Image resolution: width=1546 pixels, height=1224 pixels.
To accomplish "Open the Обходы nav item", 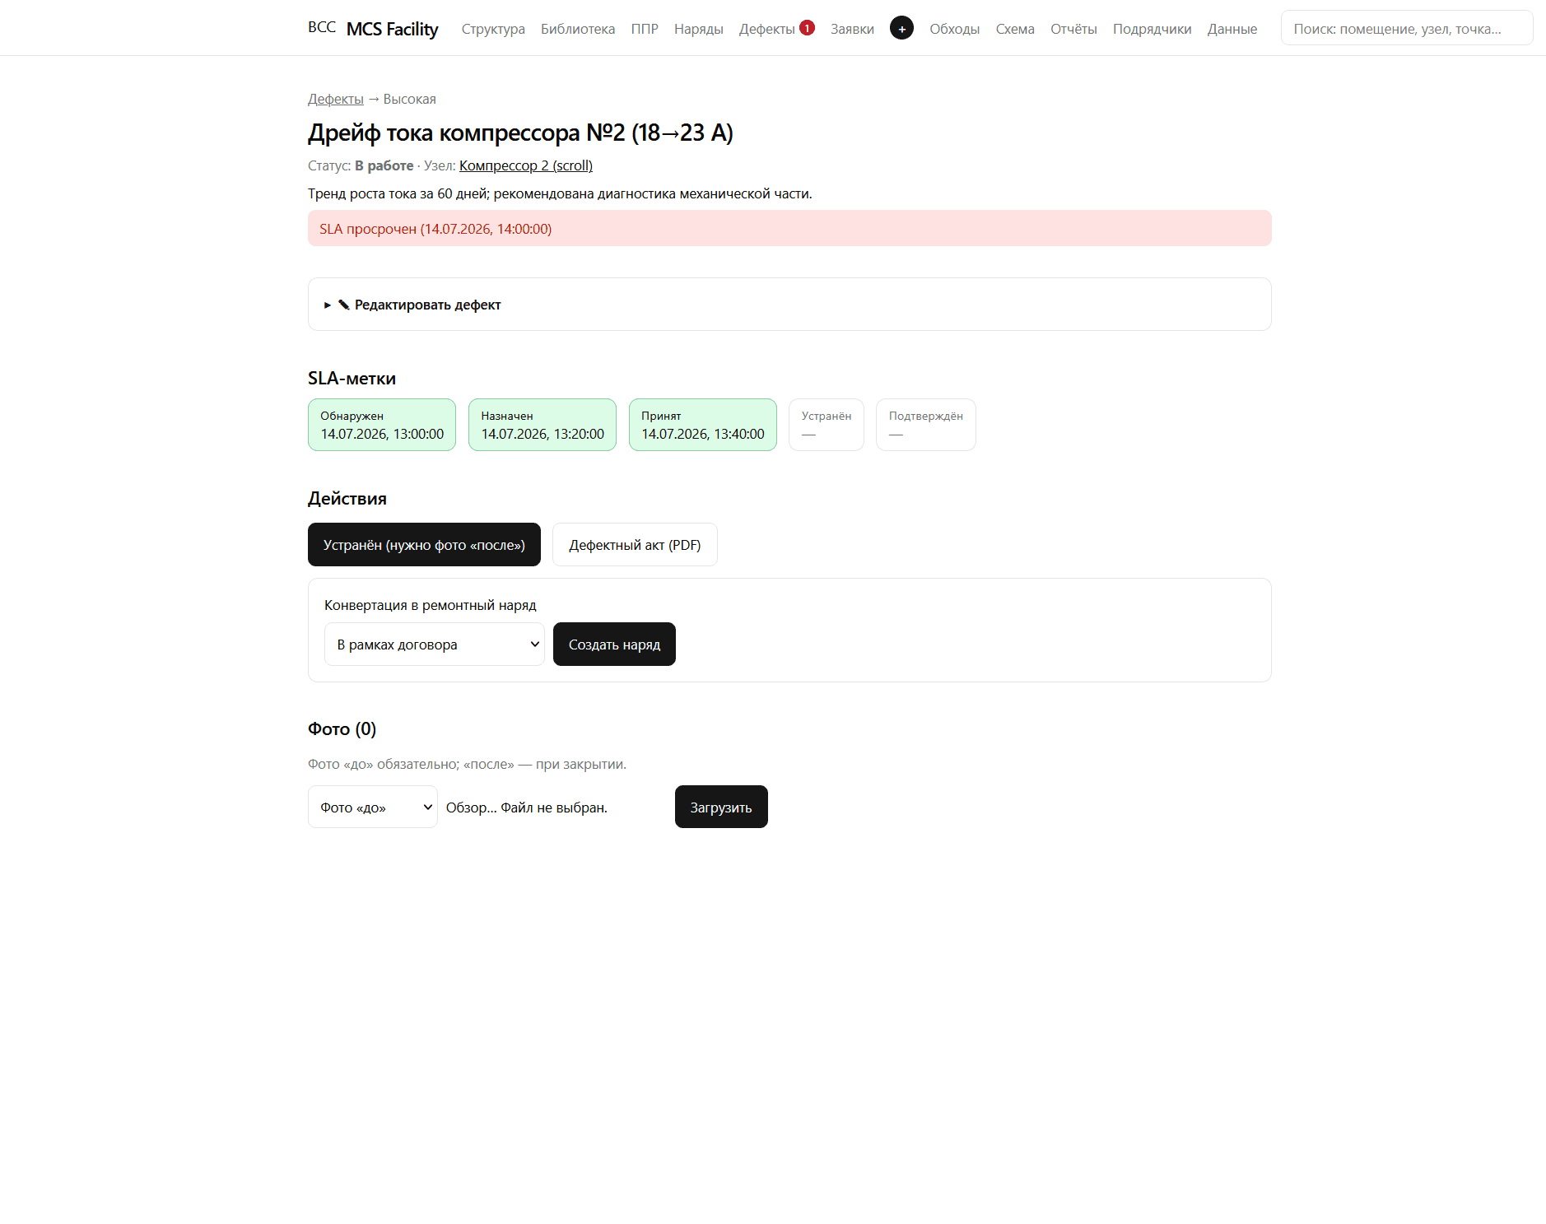I will (x=954, y=29).
